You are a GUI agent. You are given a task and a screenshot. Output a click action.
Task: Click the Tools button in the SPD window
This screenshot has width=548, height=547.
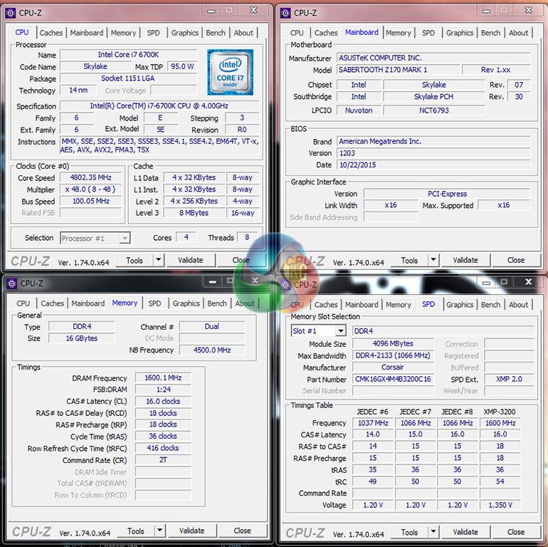[409, 532]
